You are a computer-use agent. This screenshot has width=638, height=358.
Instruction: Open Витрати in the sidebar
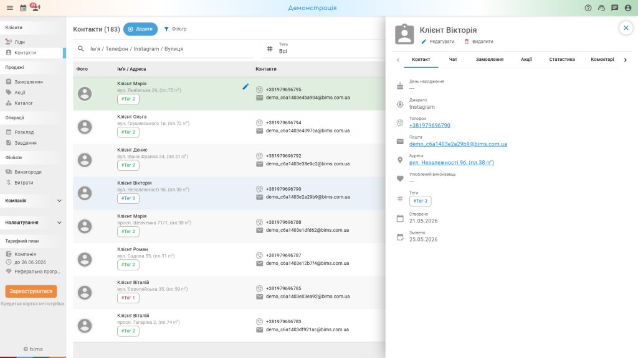click(x=33, y=183)
